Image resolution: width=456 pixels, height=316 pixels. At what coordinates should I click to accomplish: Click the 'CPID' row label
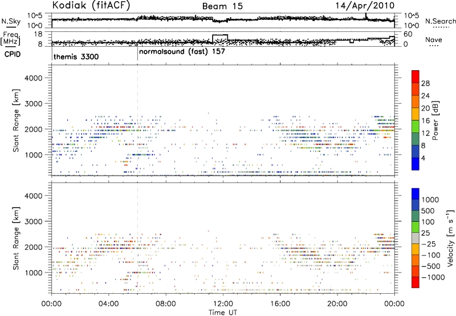13,54
